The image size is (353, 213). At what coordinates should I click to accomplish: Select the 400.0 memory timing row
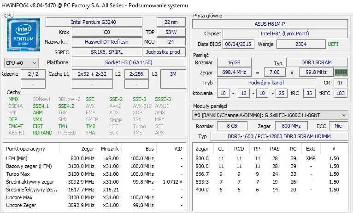point(270,190)
